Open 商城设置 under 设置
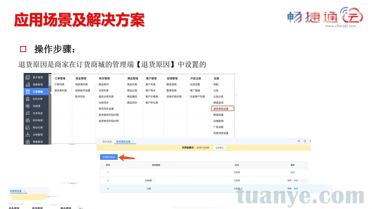The image size is (372, 209). coord(218,115)
